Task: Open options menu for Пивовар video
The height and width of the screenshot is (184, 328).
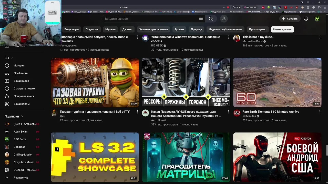Action: (137, 37)
